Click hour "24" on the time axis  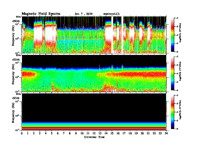pos(166,133)
